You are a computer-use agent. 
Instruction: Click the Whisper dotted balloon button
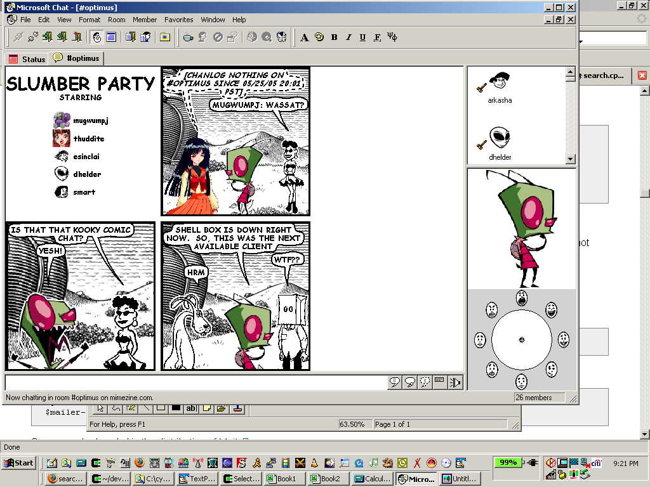coord(425,382)
